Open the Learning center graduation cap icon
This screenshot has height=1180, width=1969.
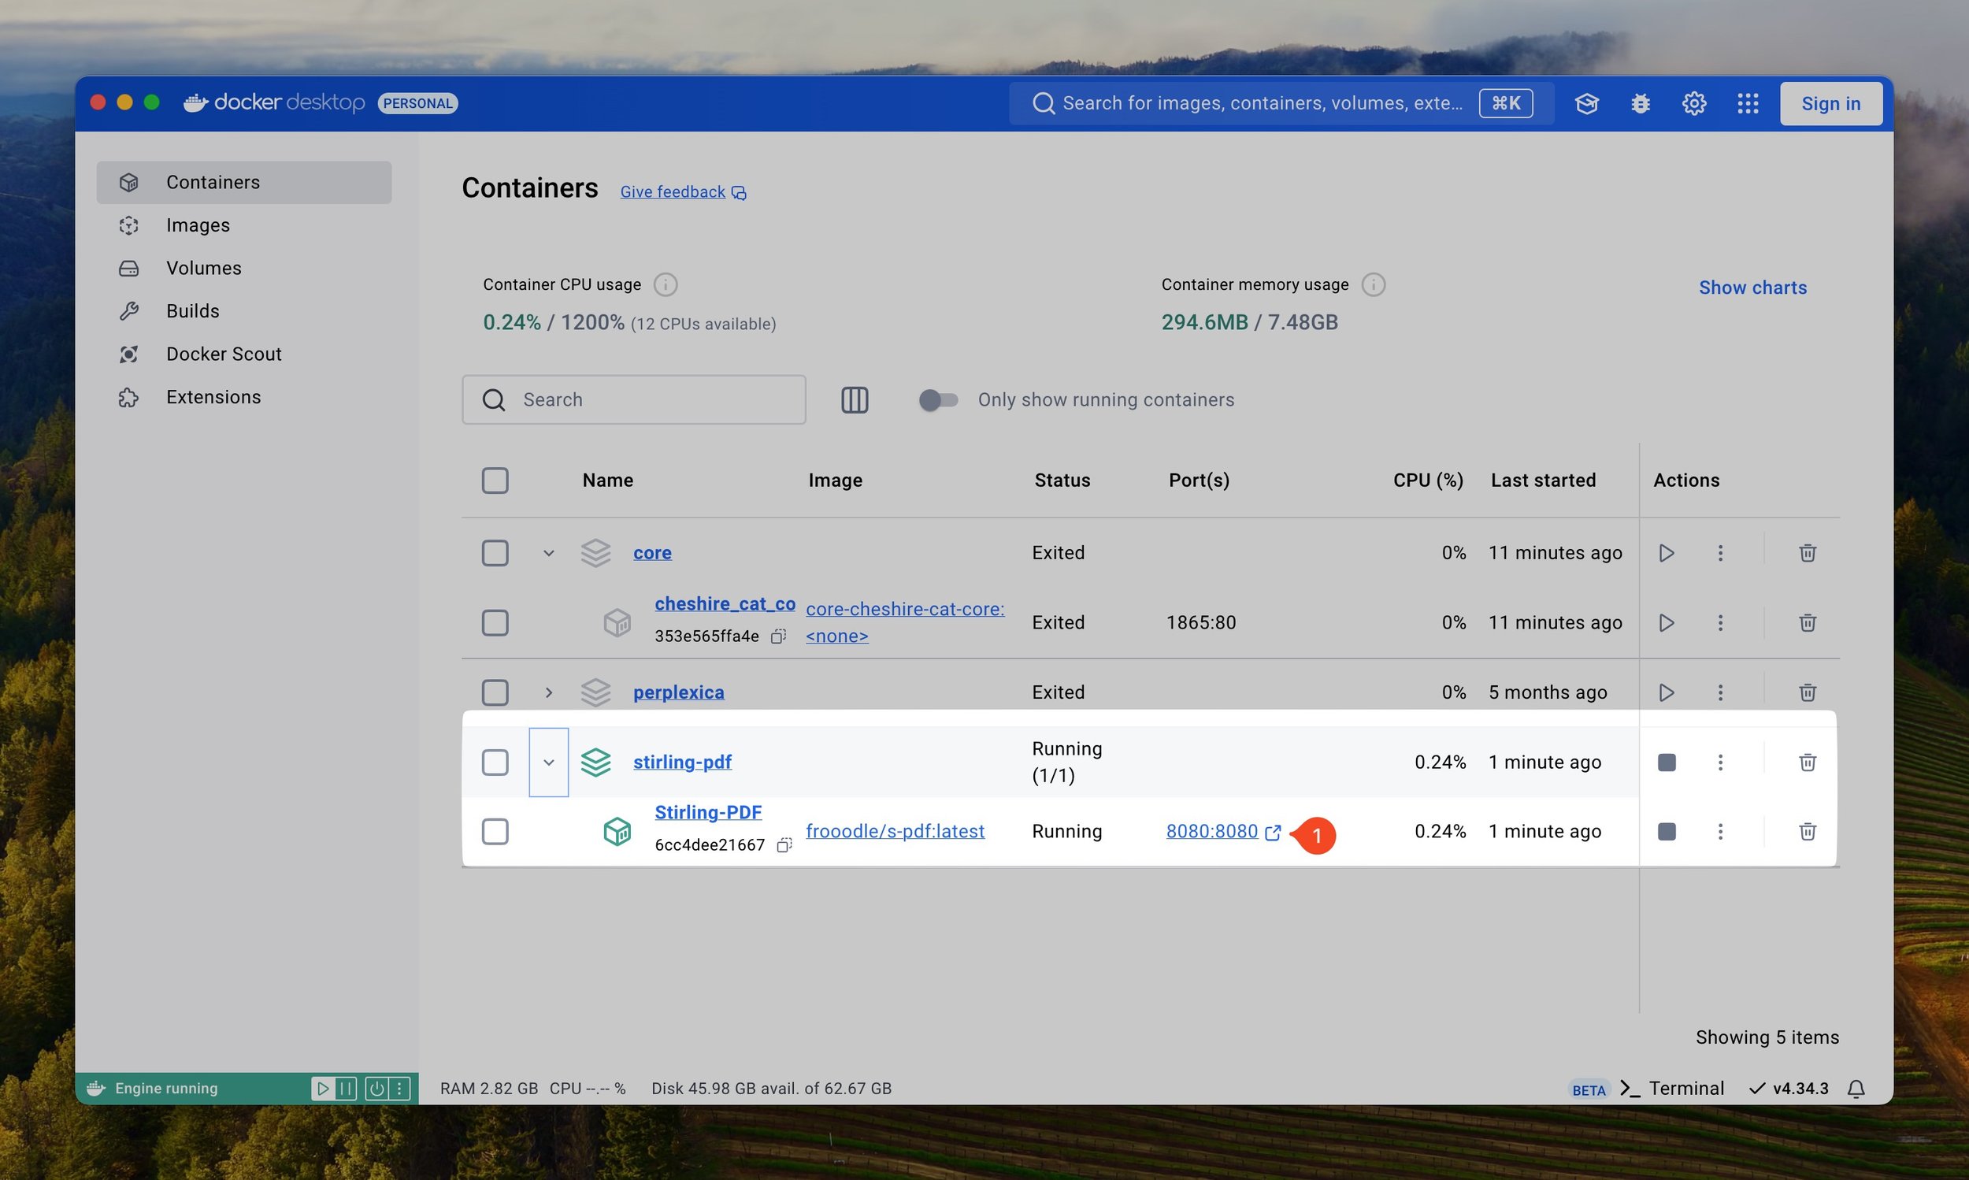click(1587, 103)
